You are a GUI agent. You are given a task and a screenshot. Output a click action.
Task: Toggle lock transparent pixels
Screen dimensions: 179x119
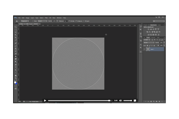(147, 46)
